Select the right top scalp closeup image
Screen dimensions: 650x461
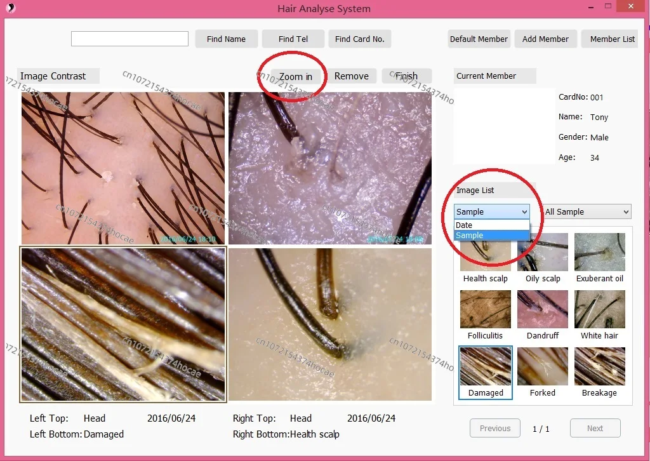click(x=330, y=168)
